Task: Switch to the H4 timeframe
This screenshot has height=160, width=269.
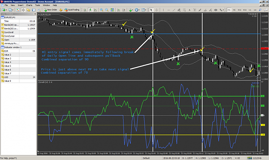Action: click(255, 10)
